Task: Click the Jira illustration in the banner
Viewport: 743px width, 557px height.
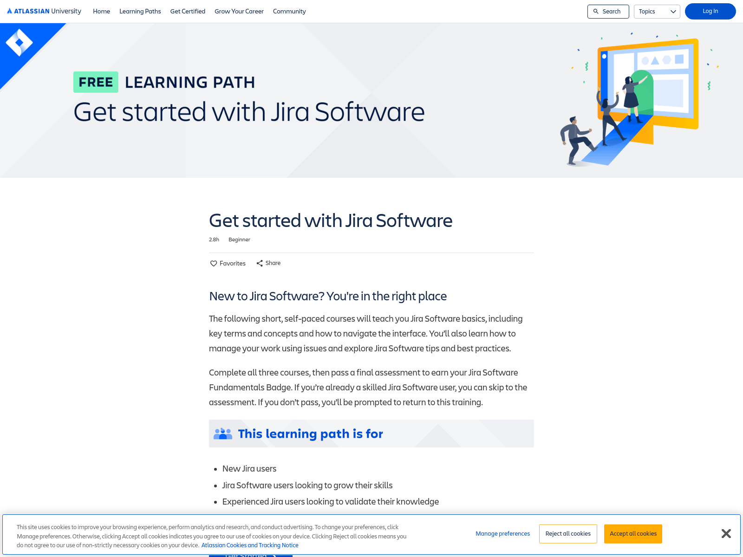Action: (x=639, y=100)
